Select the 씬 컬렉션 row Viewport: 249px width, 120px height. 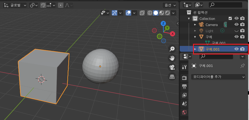[214, 12]
